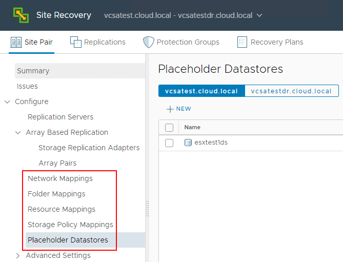The width and height of the screenshot is (343, 262).
Task: Click the sidebar splitter drag handle
Action: 148,209
